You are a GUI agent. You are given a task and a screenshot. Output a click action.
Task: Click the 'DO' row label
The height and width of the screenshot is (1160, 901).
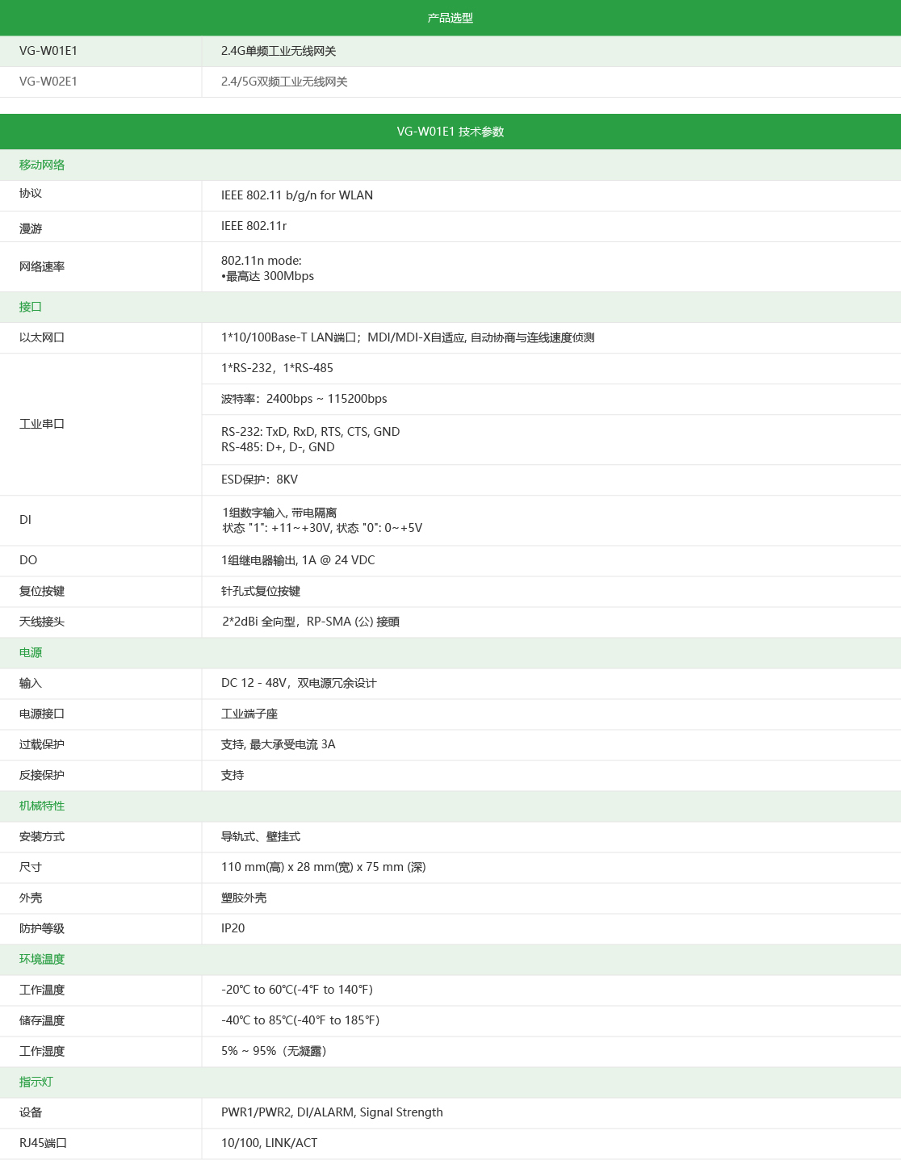tap(28, 560)
